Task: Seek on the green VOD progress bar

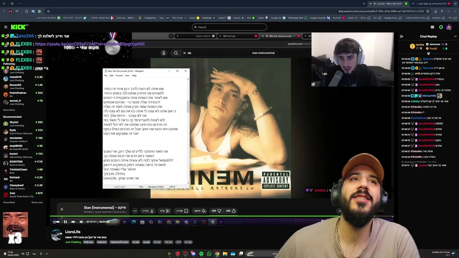Action: tap(222, 217)
